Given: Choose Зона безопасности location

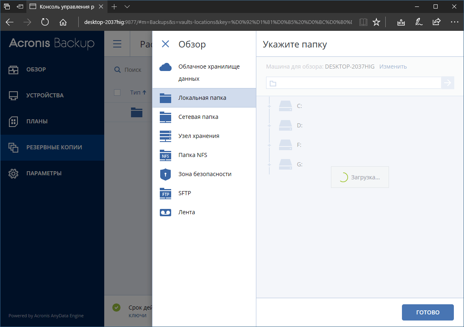Looking at the screenshot, I should click(204, 174).
